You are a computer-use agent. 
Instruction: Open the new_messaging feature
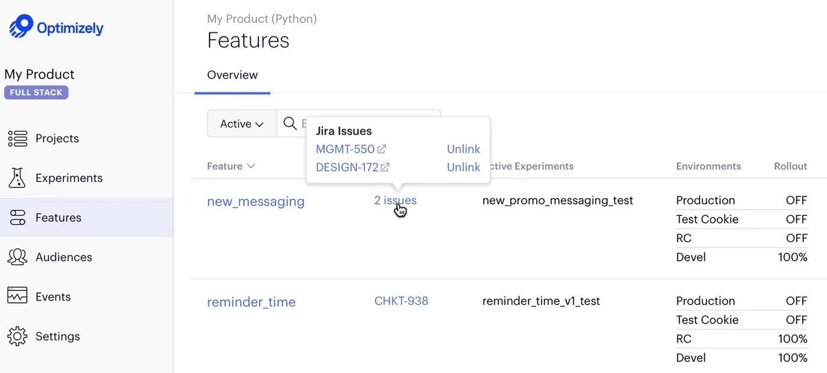(x=256, y=201)
